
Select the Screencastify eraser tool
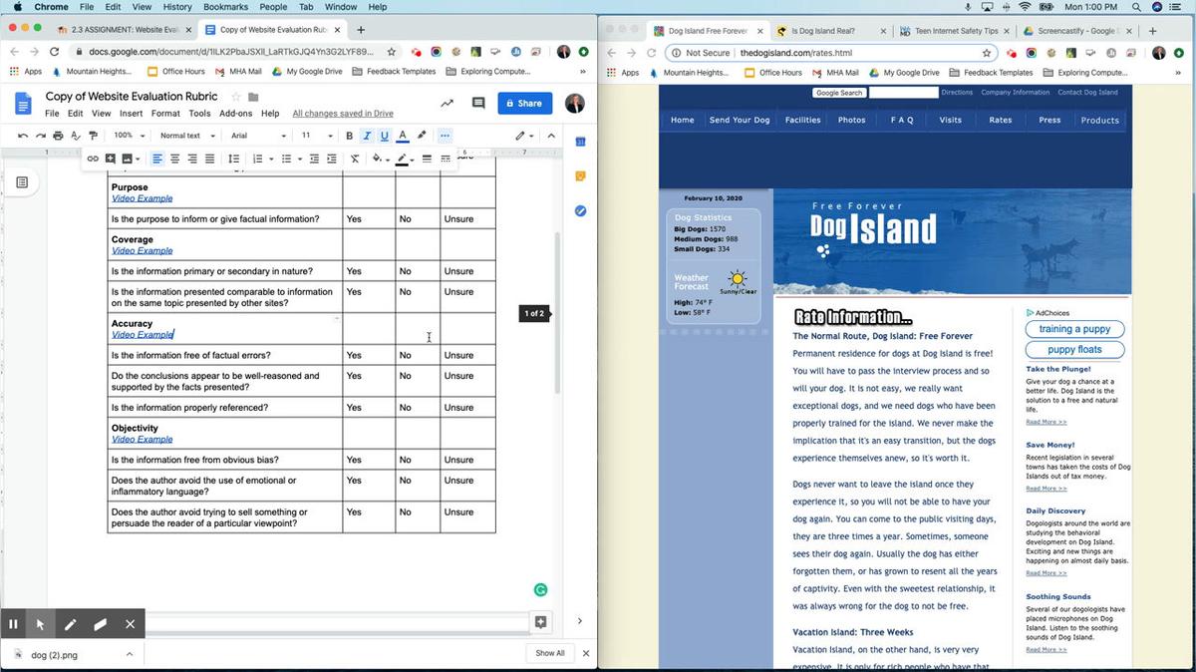click(x=100, y=624)
